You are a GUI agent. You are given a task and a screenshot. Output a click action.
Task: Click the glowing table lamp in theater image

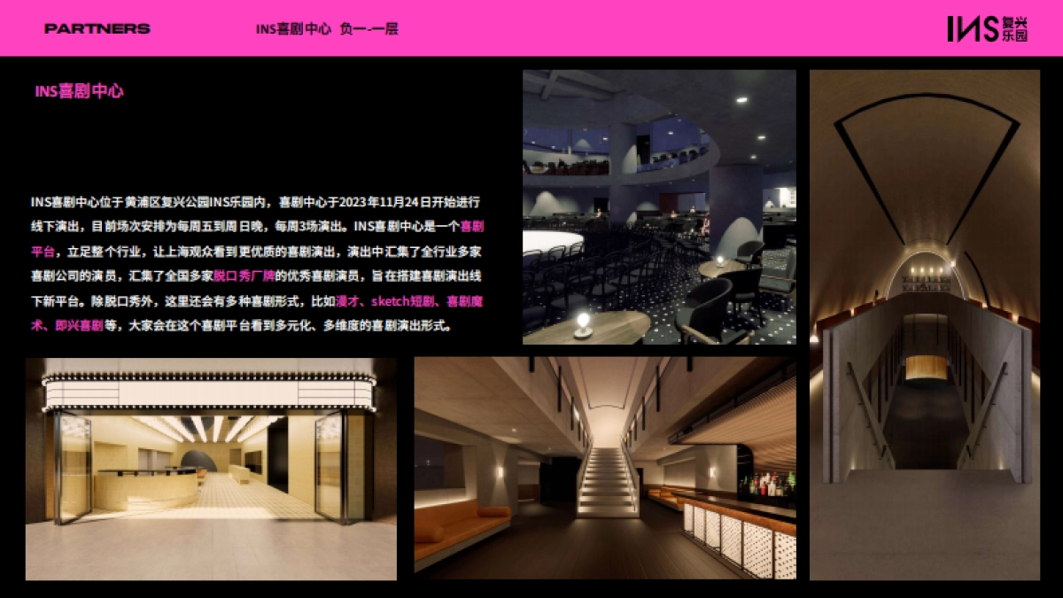click(583, 323)
